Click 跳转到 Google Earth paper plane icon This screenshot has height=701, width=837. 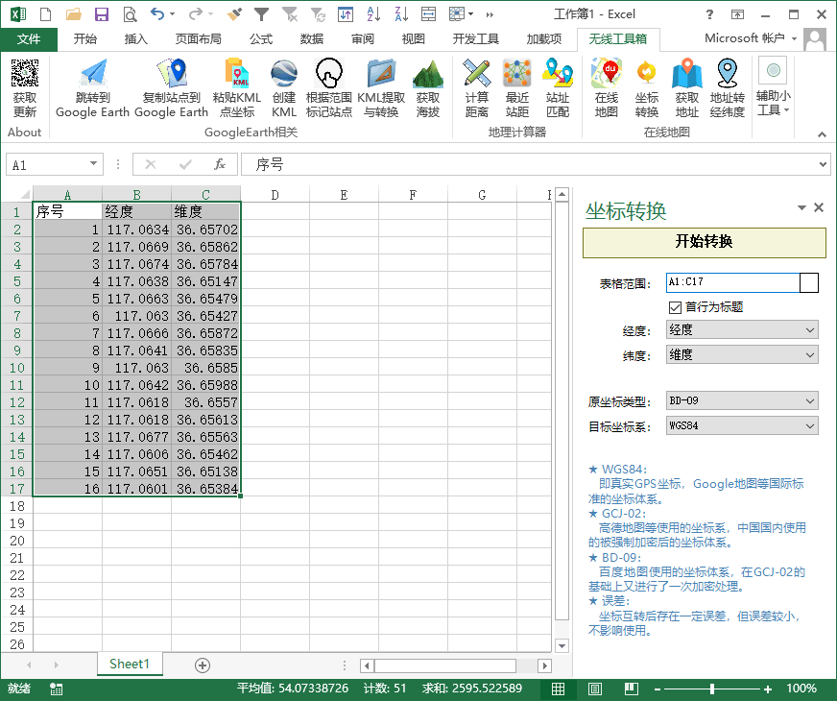93,73
